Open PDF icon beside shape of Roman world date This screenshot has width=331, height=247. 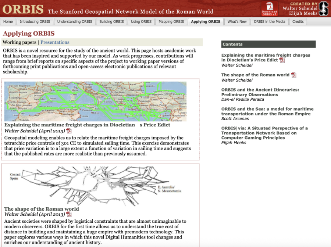point(69,214)
